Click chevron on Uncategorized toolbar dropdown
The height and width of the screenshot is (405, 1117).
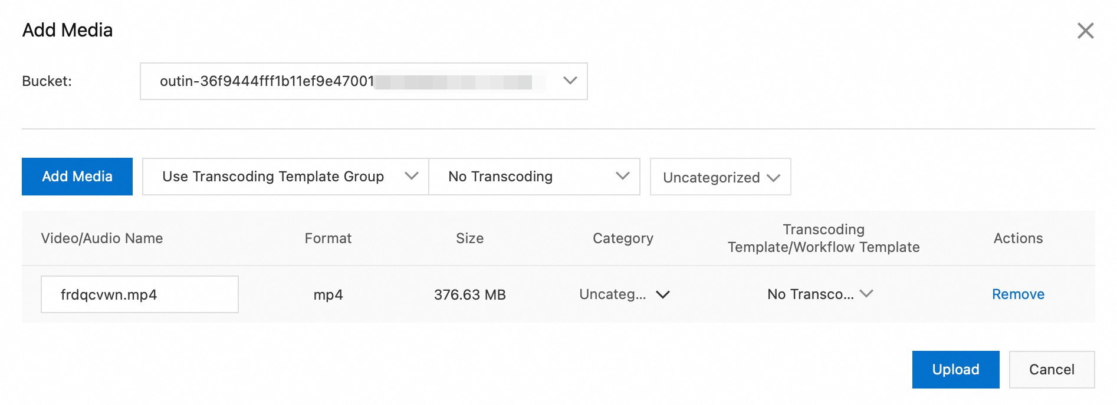click(x=773, y=178)
